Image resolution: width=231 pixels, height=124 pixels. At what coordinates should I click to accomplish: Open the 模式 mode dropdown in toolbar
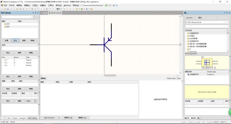pos(59,9)
